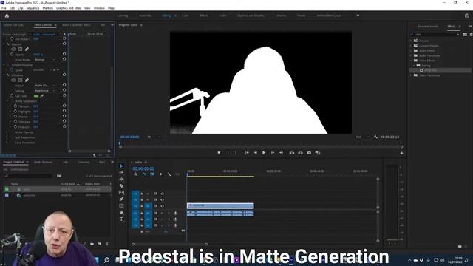473x266 pixels.
Task: Reset the Pedestal parameter
Action: pos(64,126)
